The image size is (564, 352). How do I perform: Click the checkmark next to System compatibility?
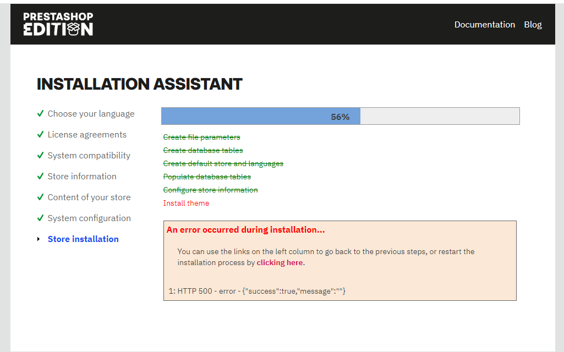point(40,155)
